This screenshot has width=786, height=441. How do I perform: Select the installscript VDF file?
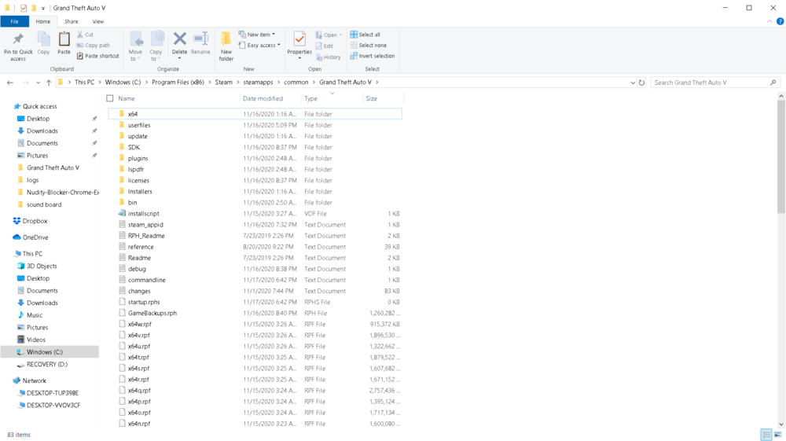click(255, 214)
